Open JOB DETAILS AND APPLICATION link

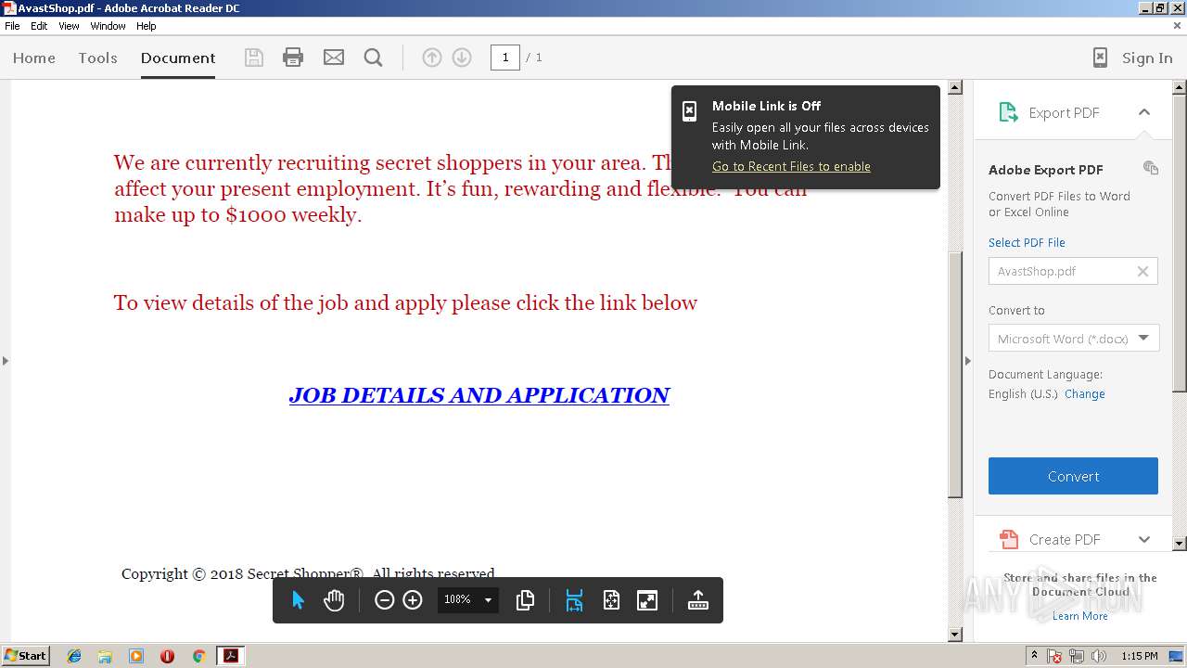pyautogui.click(x=479, y=395)
